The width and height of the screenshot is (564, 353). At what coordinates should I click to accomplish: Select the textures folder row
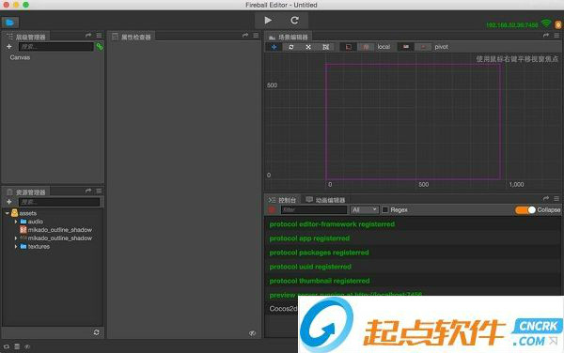(x=53, y=246)
